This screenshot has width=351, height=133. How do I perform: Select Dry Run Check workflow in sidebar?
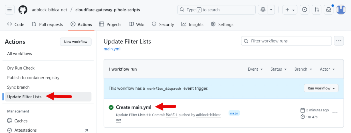(21, 68)
